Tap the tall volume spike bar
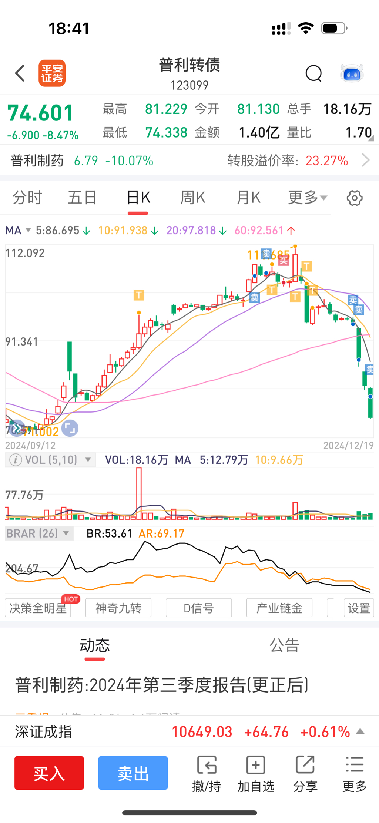379x823 pixels. [139, 493]
